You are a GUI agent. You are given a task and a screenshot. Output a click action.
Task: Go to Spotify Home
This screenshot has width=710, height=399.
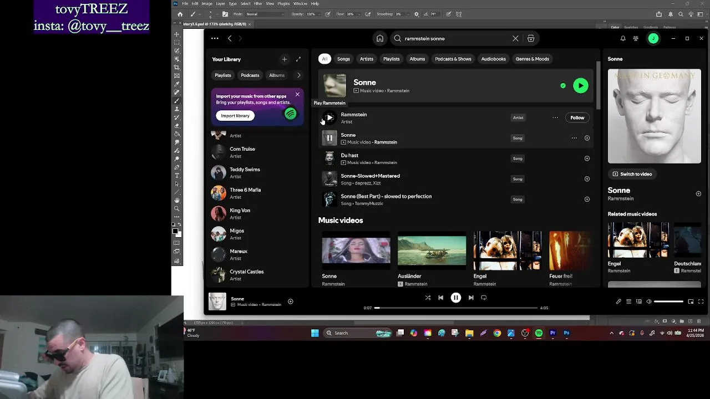pos(380,39)
